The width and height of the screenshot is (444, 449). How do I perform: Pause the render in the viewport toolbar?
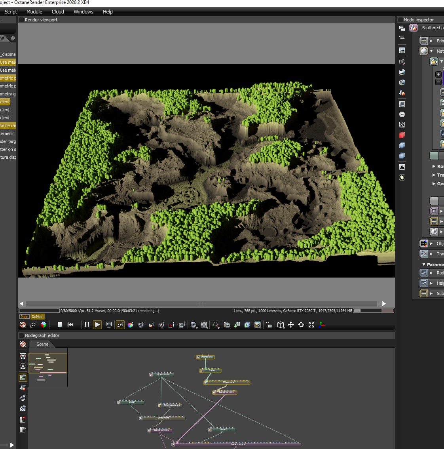(x=87, y=325)
